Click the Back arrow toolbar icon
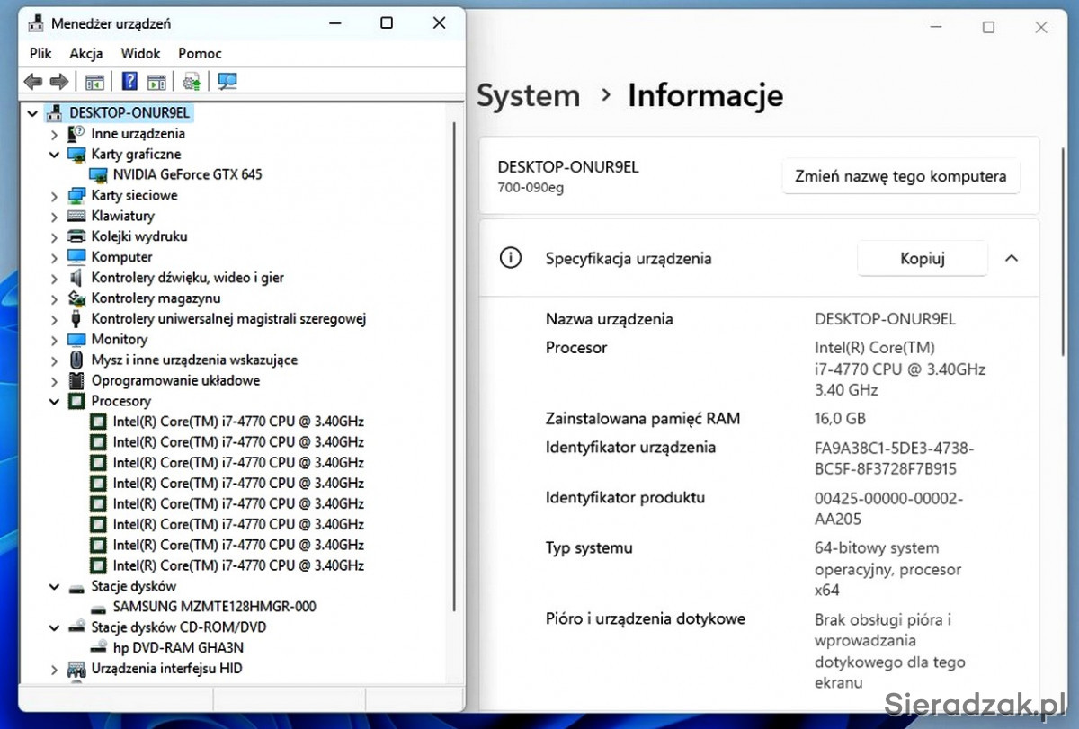Viewport: 1079px width, 729px height. (33, 82)
